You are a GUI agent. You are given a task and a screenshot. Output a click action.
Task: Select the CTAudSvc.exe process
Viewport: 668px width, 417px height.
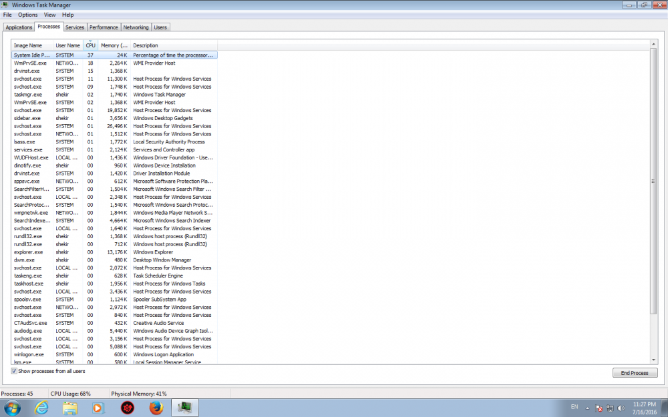114,323
